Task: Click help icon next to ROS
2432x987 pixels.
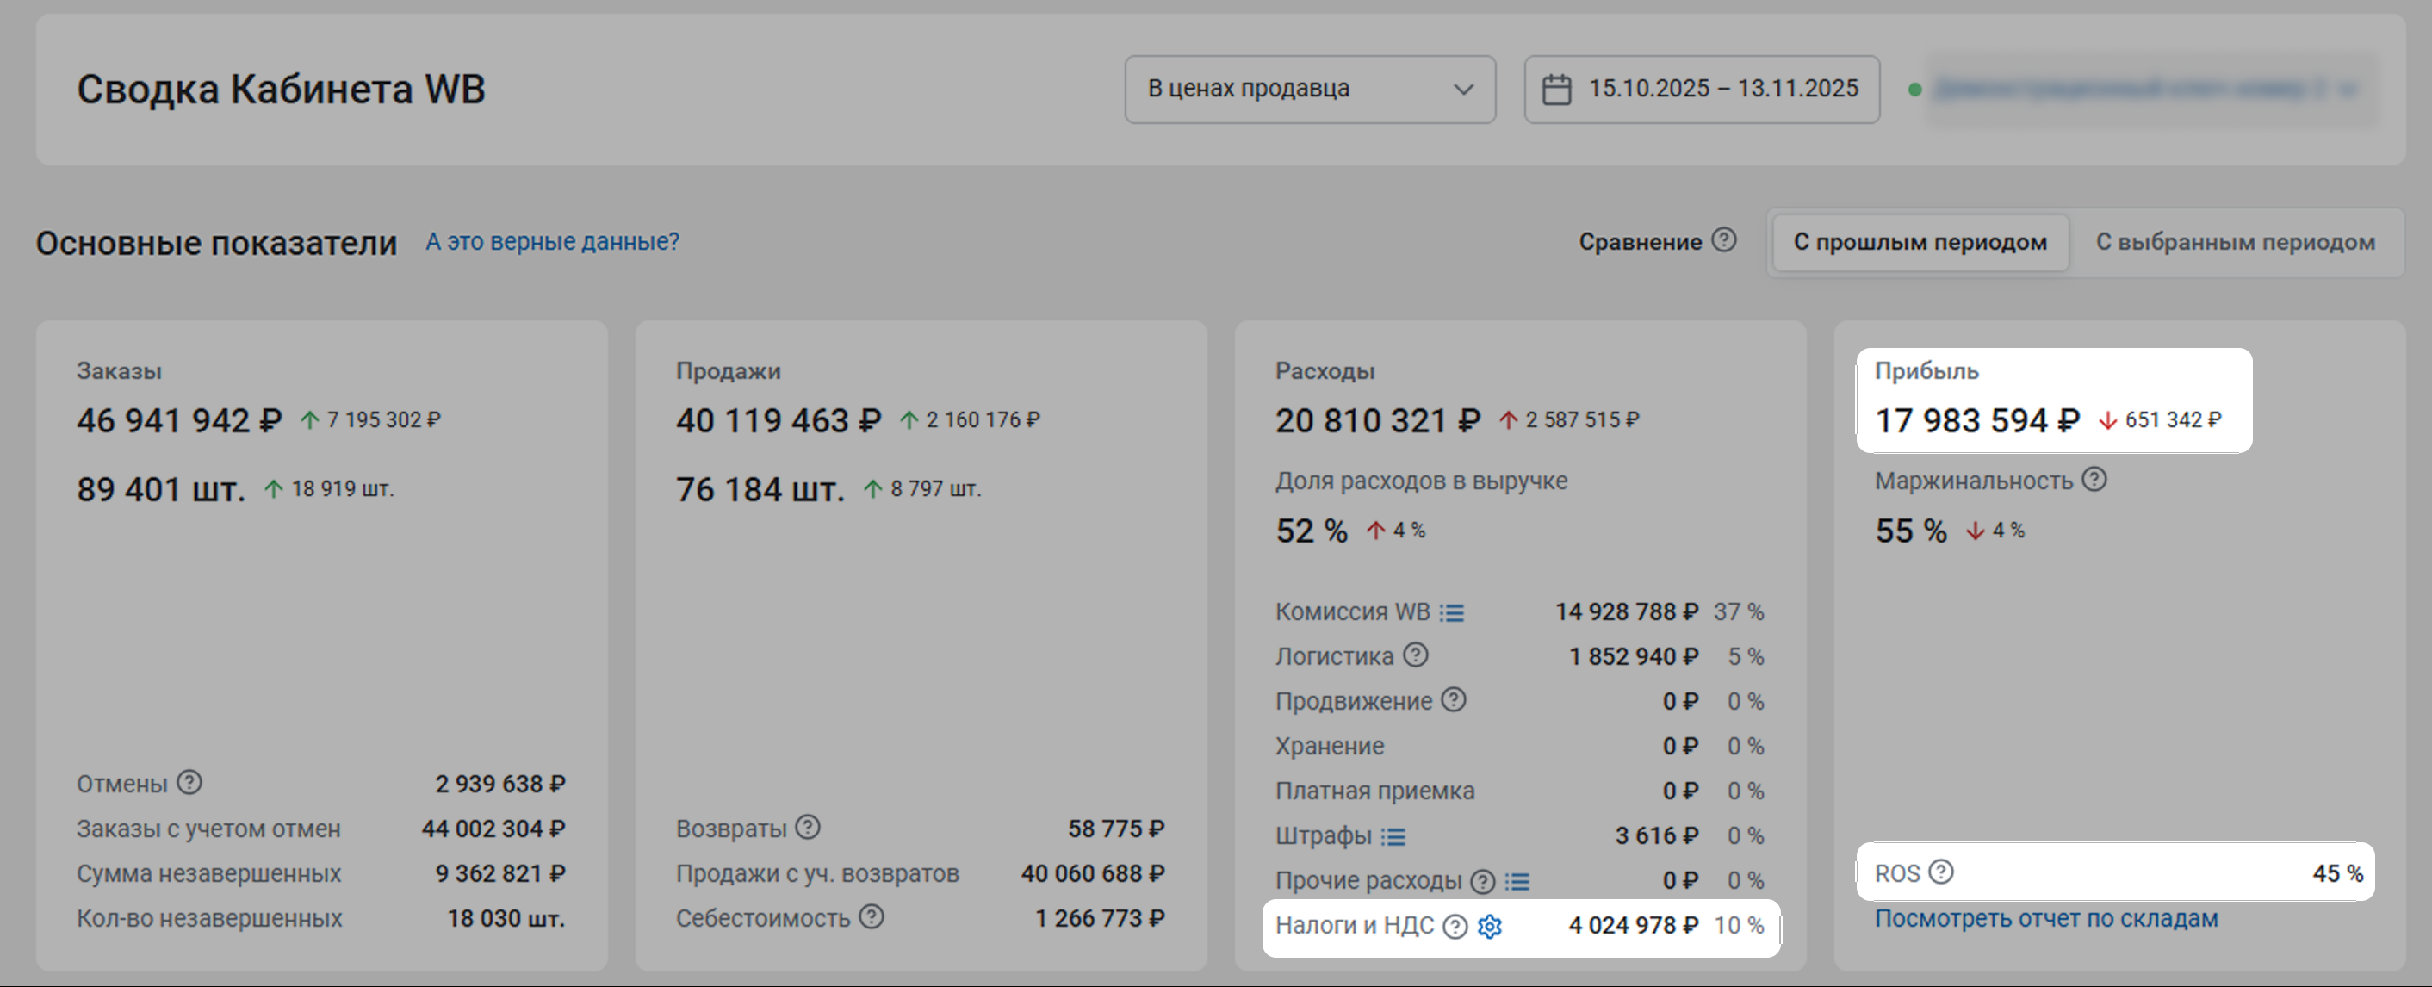Action: pyautogui.click(x=1941, y=872)
